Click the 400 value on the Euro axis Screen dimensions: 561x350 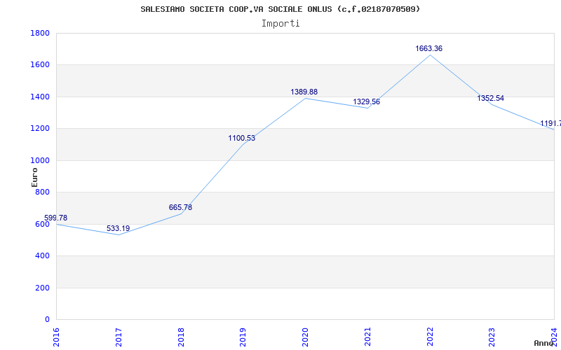(43, 256)
